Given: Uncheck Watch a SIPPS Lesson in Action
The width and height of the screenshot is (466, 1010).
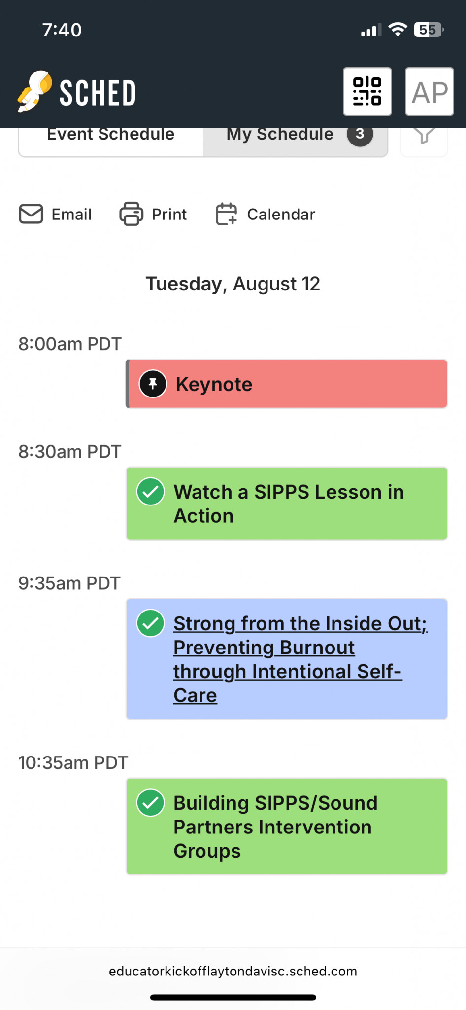Looking at the screenshot, I should pos(151,492).
